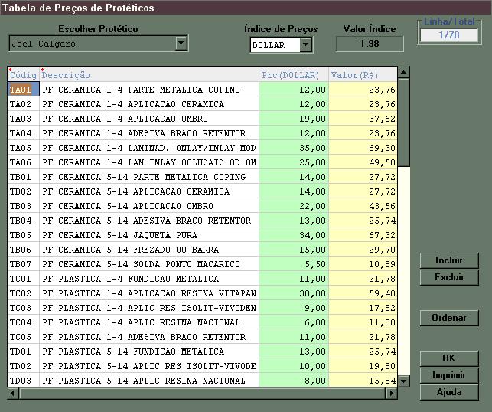Select the TB04 code cell
This screenshot has width=492, height=412.
pyautogui.click(x=24, y=221)
